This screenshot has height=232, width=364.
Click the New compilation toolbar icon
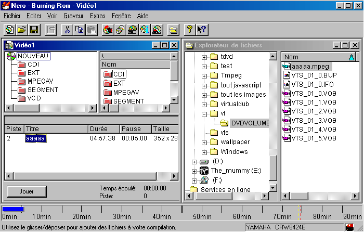tap(9, 30)
